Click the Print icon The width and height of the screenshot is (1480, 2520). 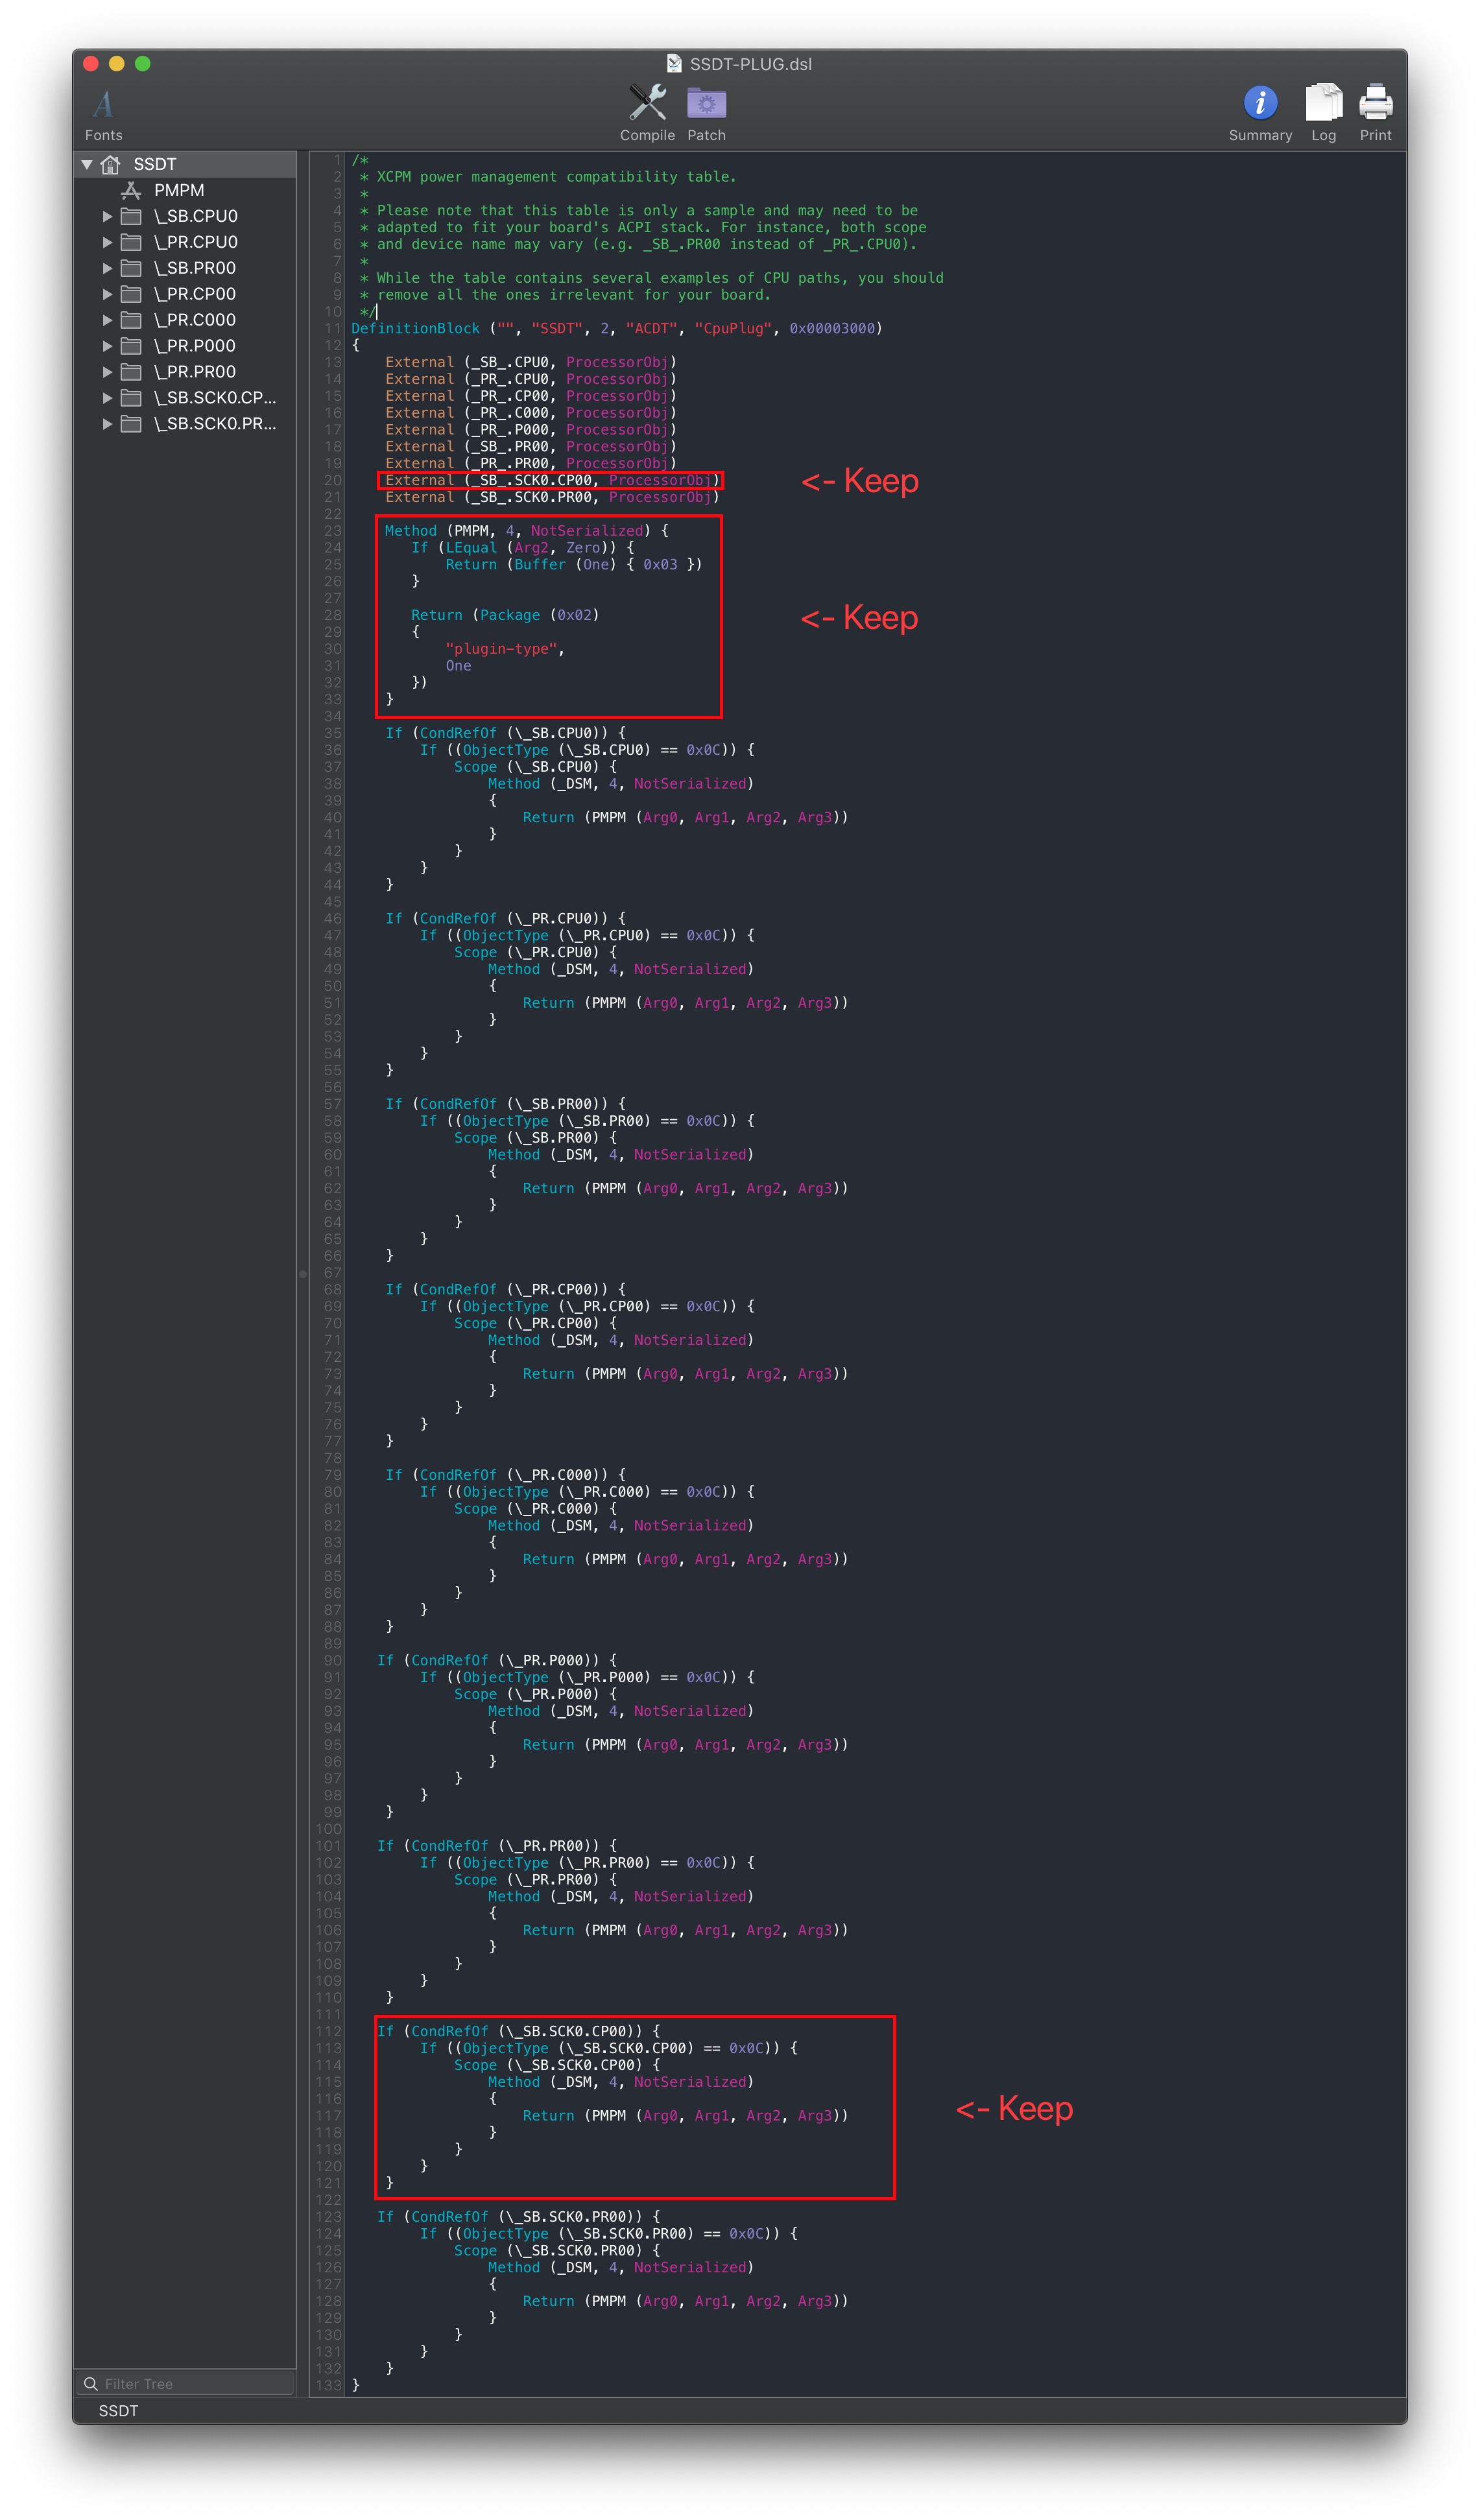tap(1375, 102)
